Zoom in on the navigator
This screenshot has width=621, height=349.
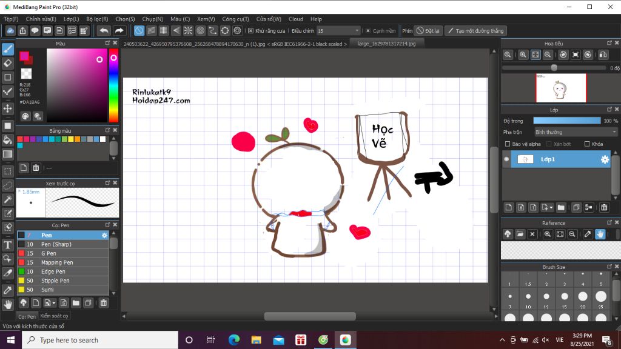tap(523, 55)
